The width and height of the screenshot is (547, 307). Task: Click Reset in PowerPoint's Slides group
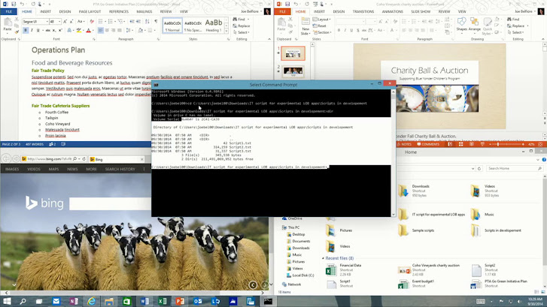coord(320,26)
